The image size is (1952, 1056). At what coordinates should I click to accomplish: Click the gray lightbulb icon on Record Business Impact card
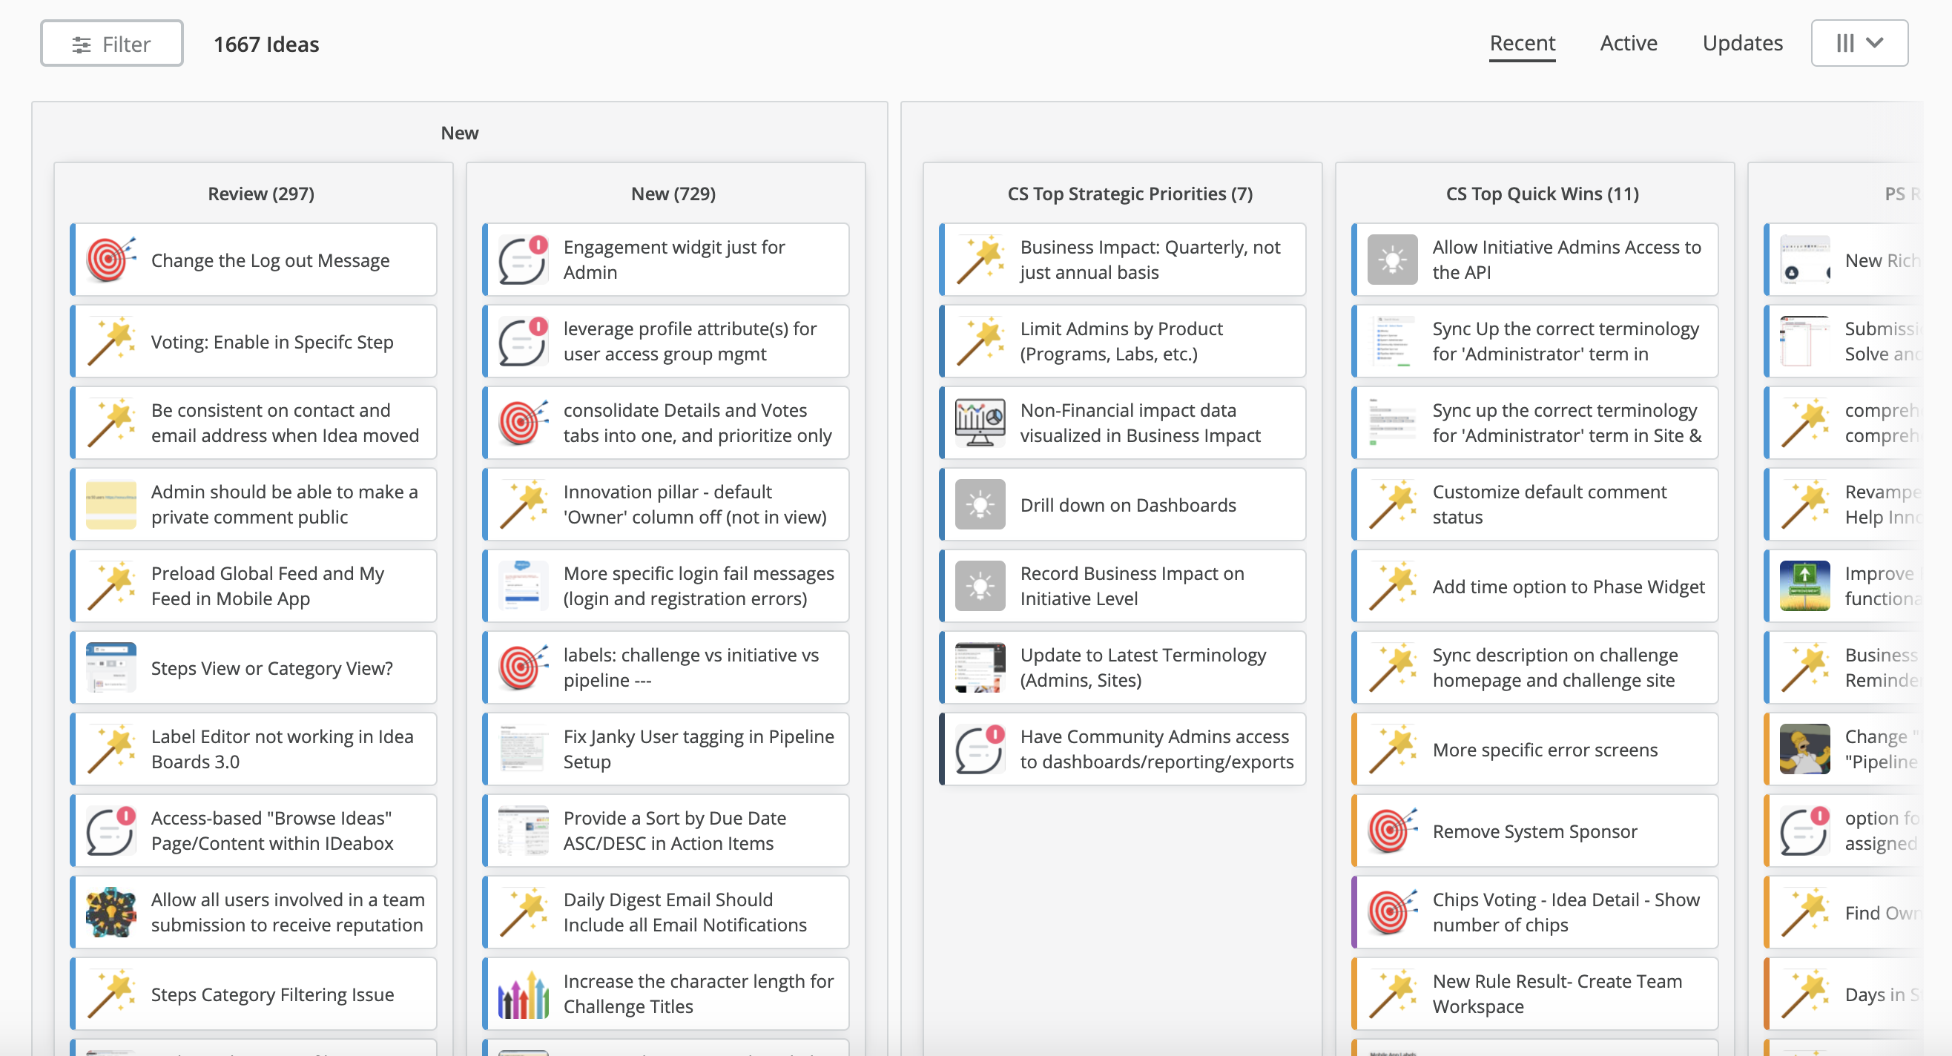click(980, 586)
